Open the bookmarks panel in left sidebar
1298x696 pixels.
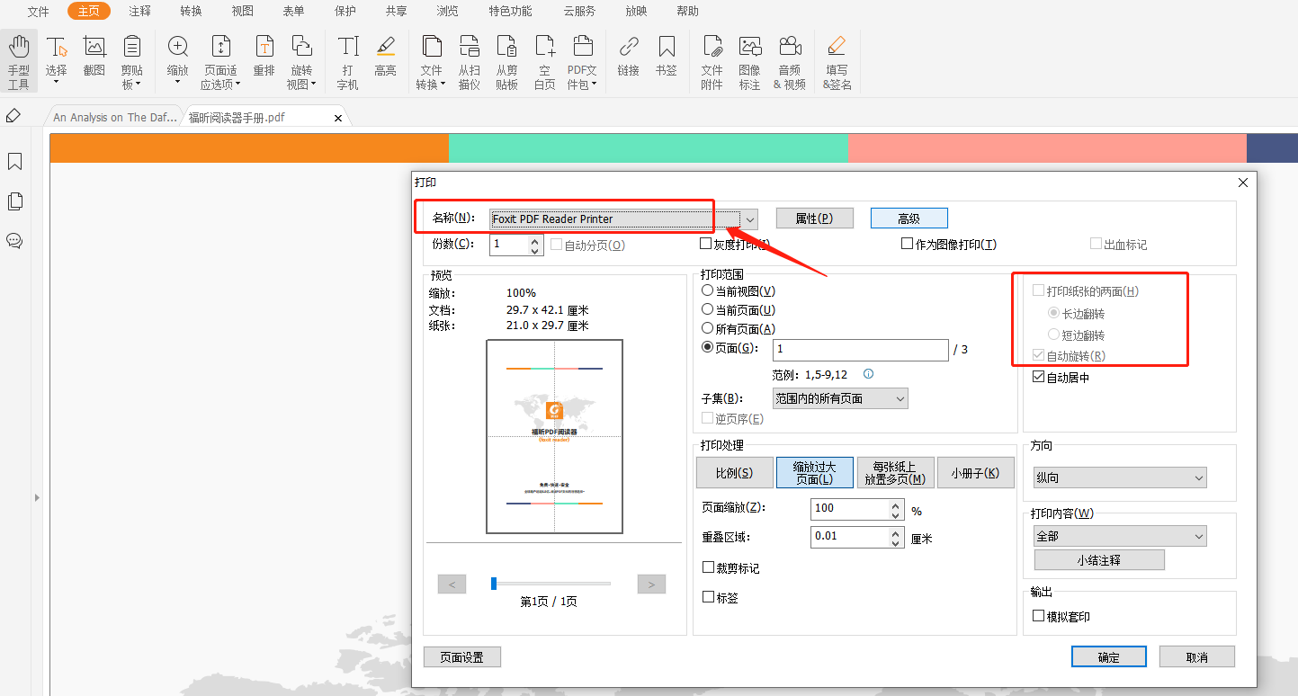point(14,162)
